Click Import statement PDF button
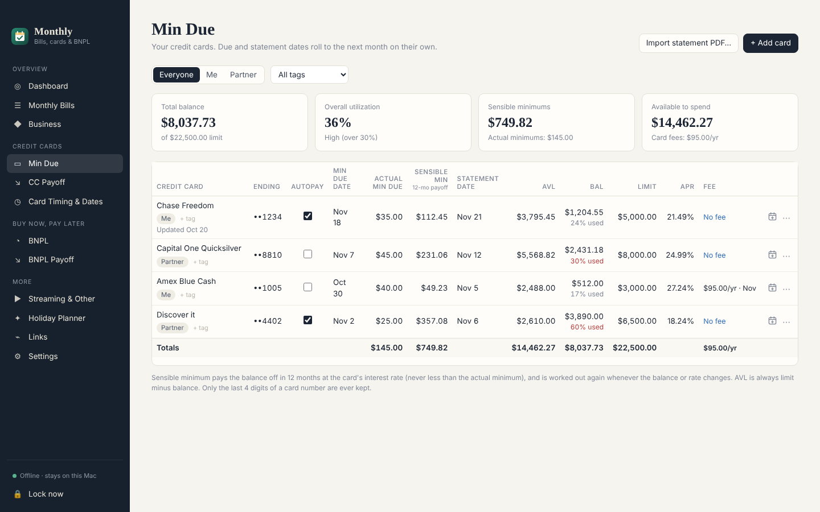This screenshot has width=820, height=512. (688, 43)
